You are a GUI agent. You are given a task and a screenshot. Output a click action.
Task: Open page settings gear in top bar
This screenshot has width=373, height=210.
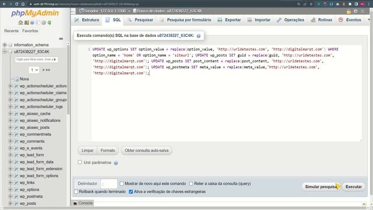point(356,11)
